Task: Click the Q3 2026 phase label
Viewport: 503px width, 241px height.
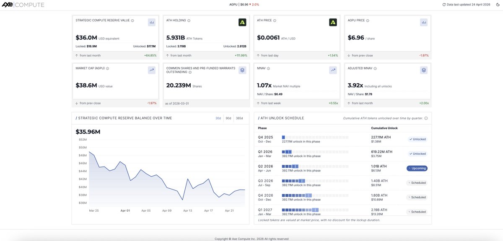Action: (x=265, y=181)
